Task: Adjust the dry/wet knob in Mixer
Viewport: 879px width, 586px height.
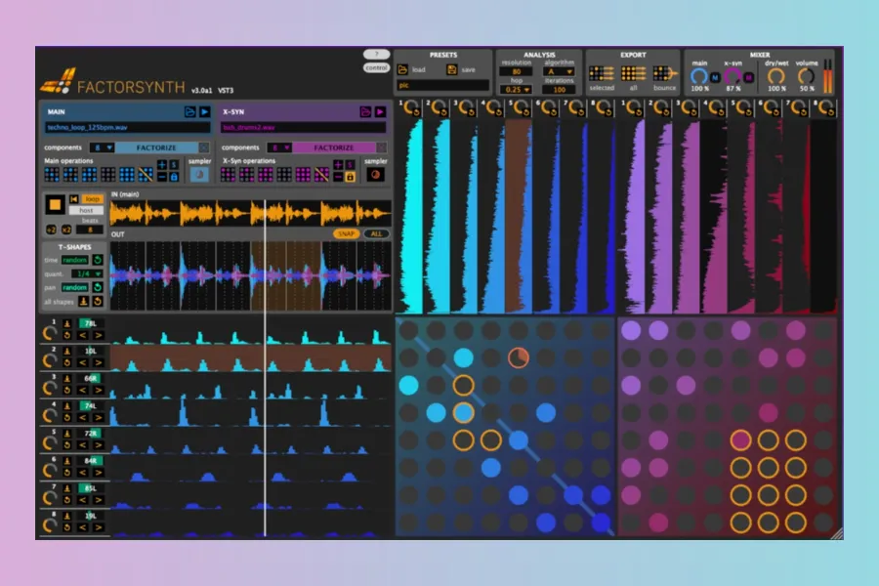Action: (x=775, y=75)
